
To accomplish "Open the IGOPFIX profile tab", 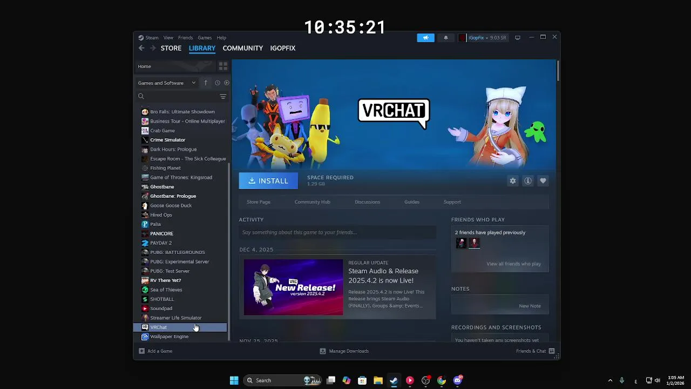I will pyautogui.click(x=283, y=48).
